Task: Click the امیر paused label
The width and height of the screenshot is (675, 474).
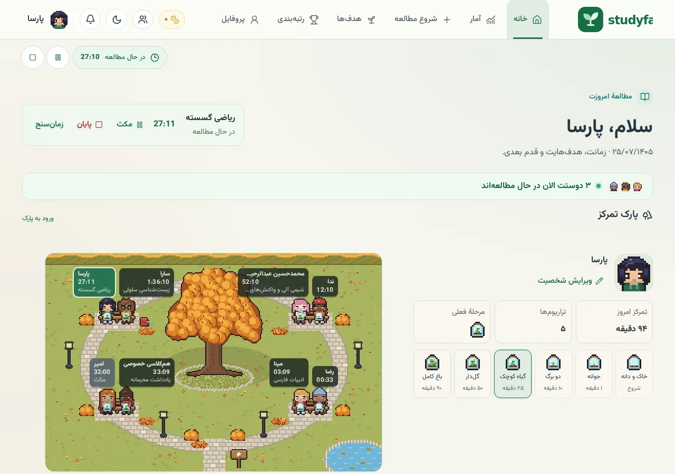Action: (102, 372)
